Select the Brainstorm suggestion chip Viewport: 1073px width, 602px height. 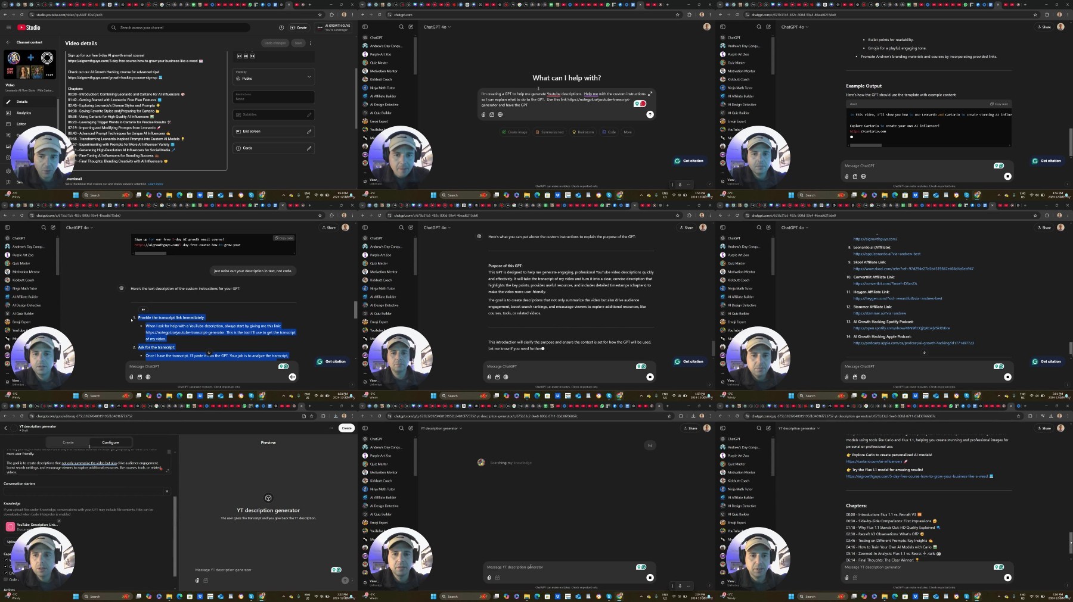pos(583,132)
